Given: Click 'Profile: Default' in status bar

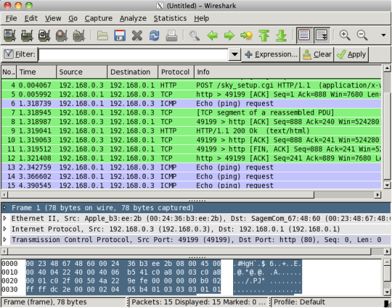Looking at the screenshot, I should (x=300, y=302).
